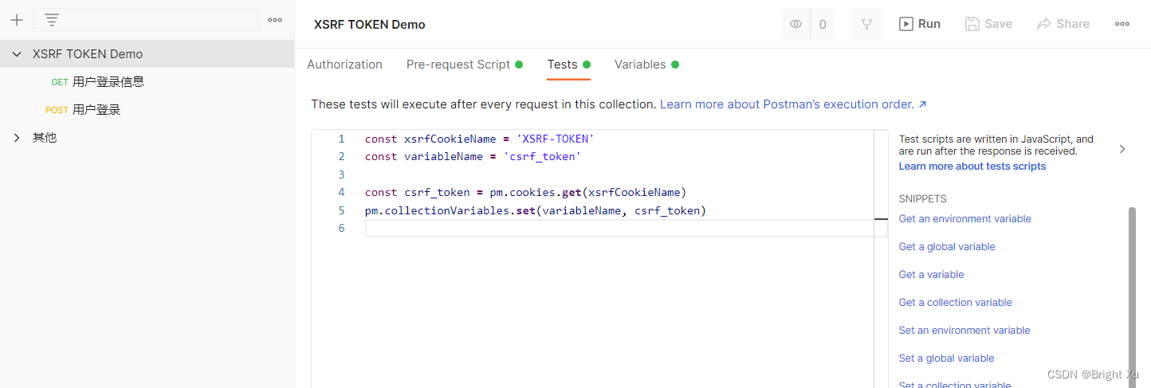Viewport: 1151px width, 388px height.
Task: Click the plus icon to create new collection
Action: [16, 20]
